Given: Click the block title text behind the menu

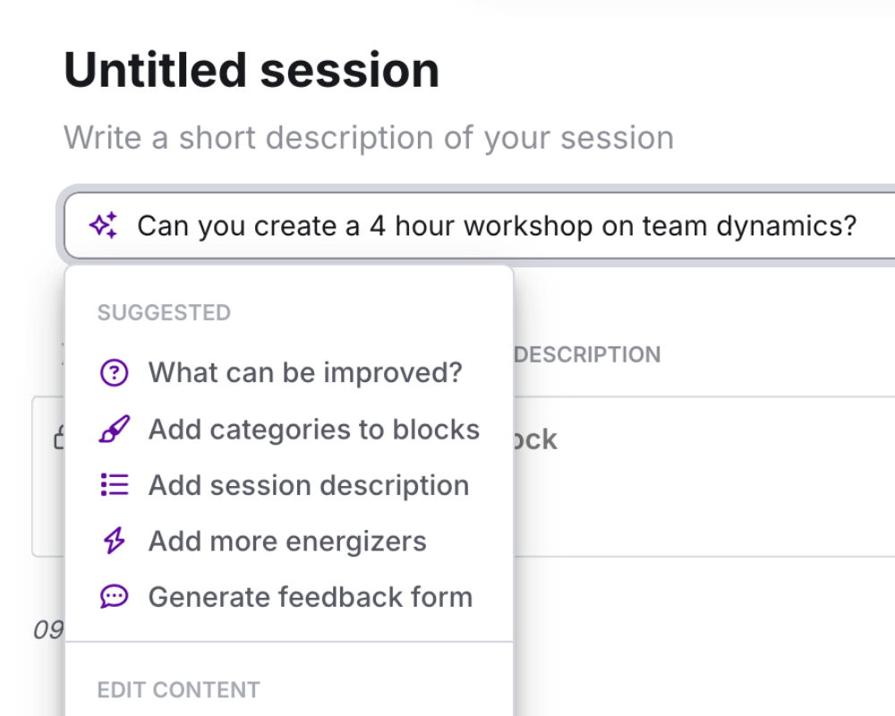Looking at the screenshot, I should point(537,439).
